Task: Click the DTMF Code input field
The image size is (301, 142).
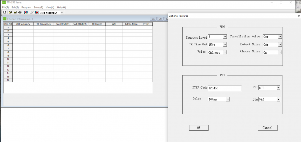Action: [225, 88]
